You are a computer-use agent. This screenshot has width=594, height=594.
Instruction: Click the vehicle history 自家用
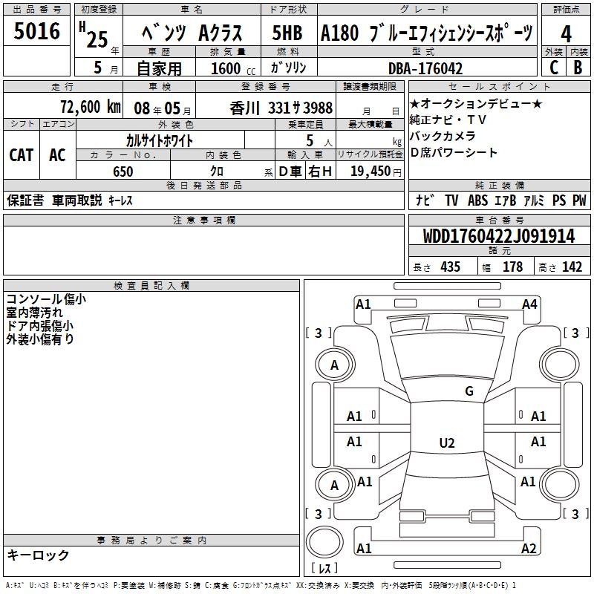click(159, 68)
